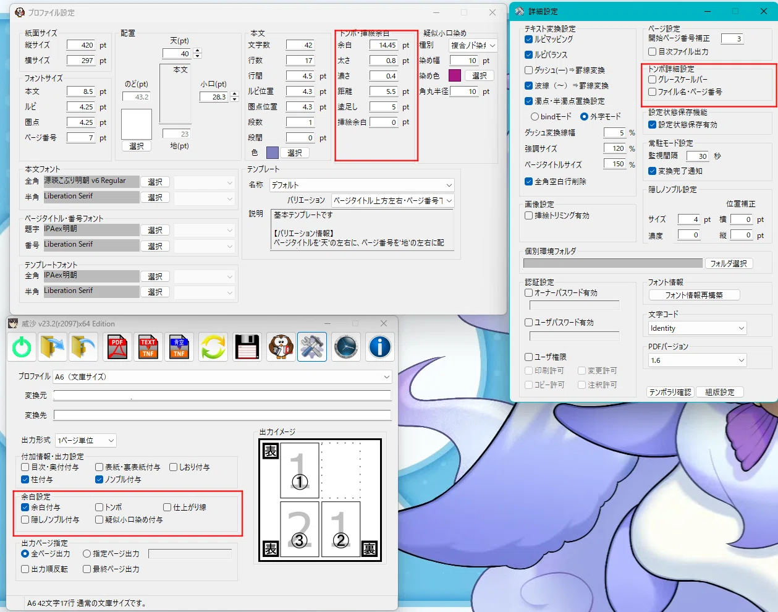Screen dimensions: 778x612
Task: Open the テンプレート 名称 デフォルト dropdown
Action: pos(362,185)
